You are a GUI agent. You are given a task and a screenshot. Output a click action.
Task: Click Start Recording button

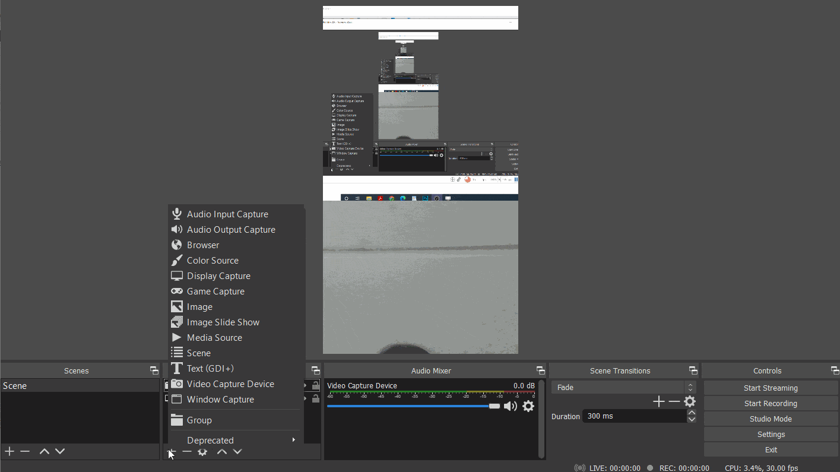(x=771, y=403)
